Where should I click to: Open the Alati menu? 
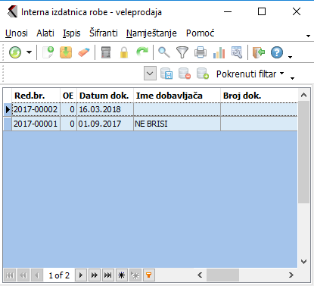pyautogui.click(x=45, y=33)
